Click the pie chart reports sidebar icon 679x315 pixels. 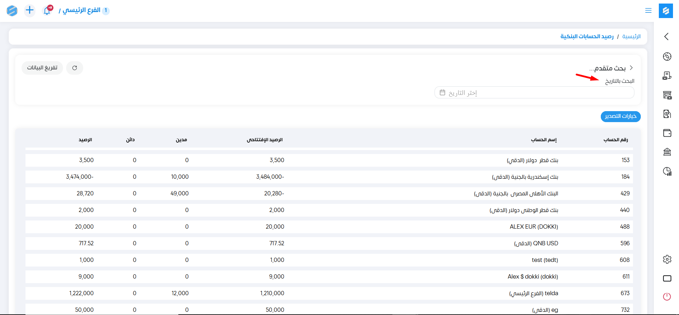point(667,172)
